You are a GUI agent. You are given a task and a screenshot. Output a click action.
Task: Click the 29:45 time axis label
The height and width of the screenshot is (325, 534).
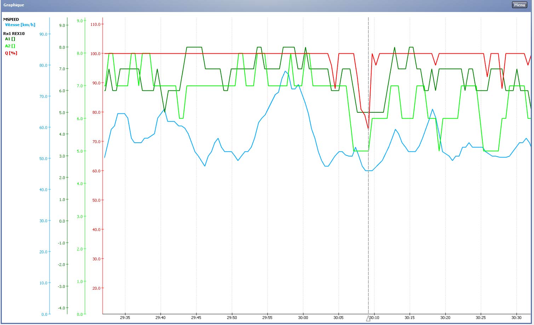tap(196, 318)
